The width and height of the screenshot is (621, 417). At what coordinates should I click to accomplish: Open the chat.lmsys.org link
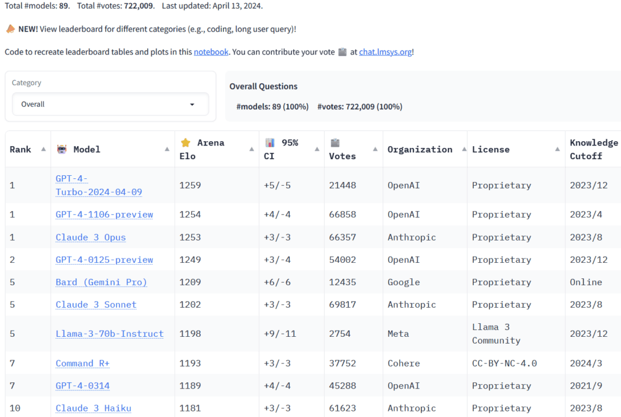coord(386,52)
